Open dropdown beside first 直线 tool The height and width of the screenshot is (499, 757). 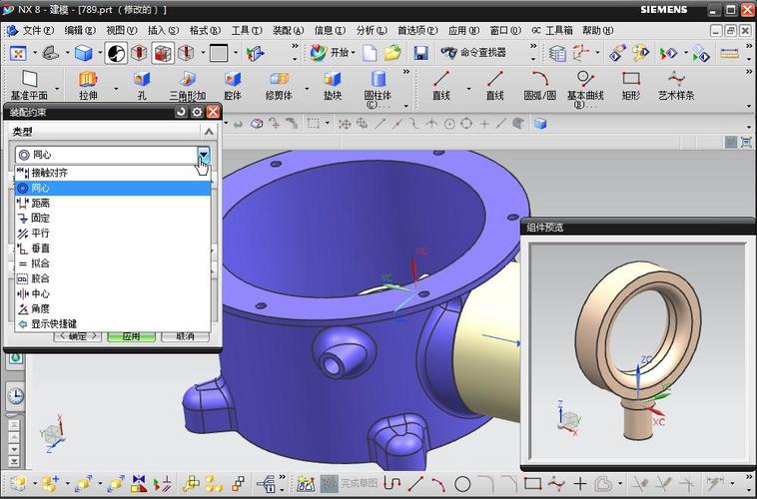(468, 89)
